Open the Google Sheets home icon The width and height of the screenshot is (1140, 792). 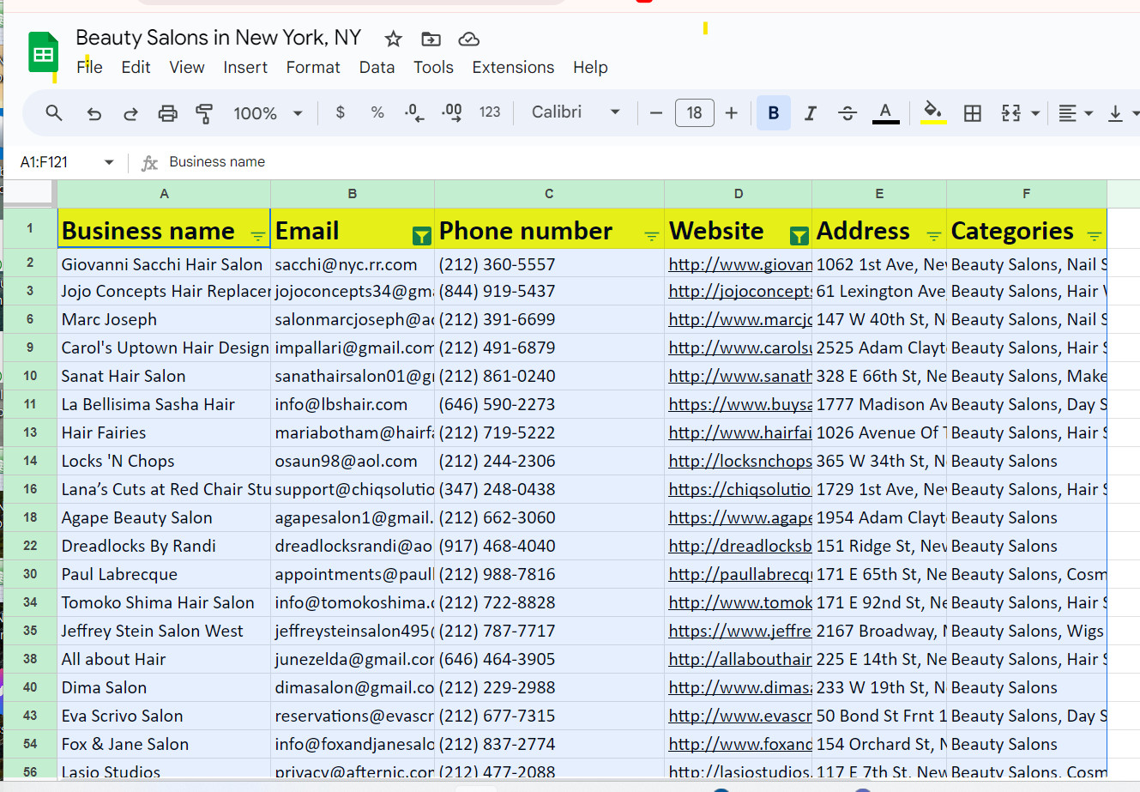[x=43, y=52]
